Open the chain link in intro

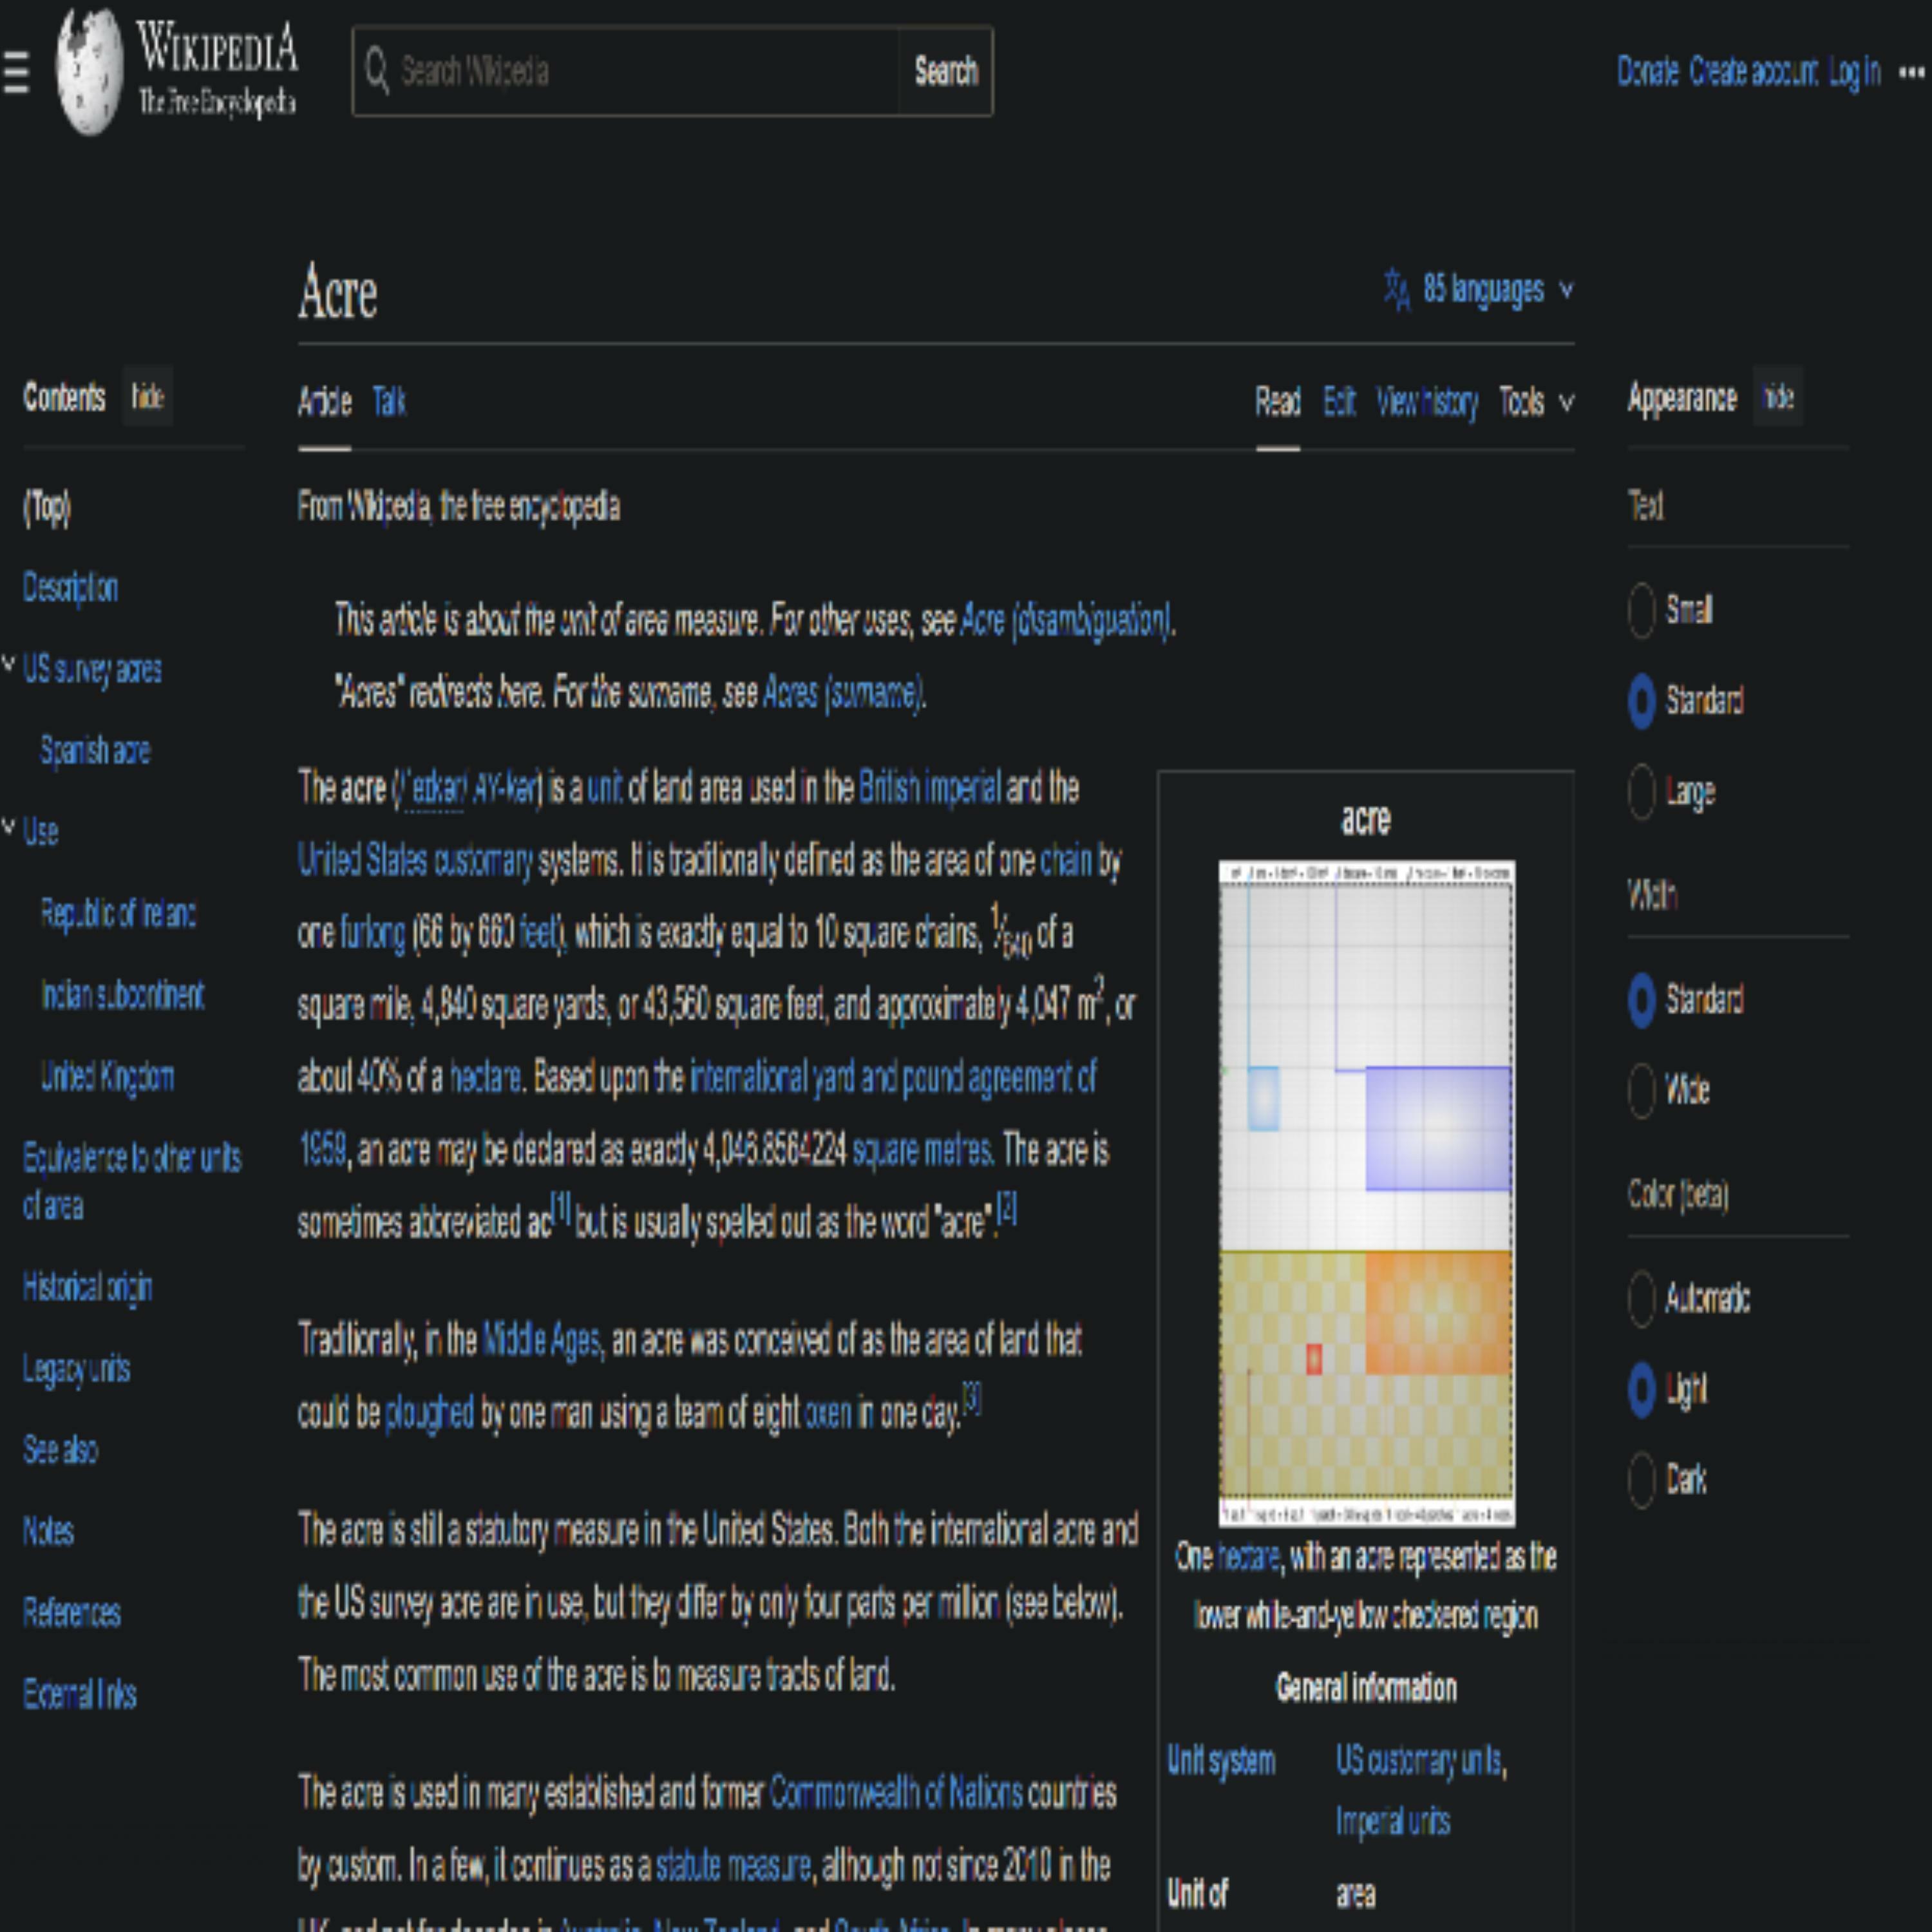tap(1066, 860)
